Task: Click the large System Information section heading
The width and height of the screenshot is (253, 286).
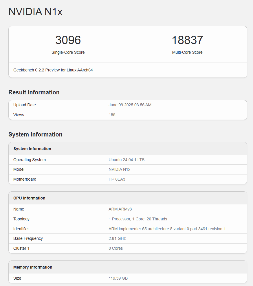Action: (x=36, y=134)
